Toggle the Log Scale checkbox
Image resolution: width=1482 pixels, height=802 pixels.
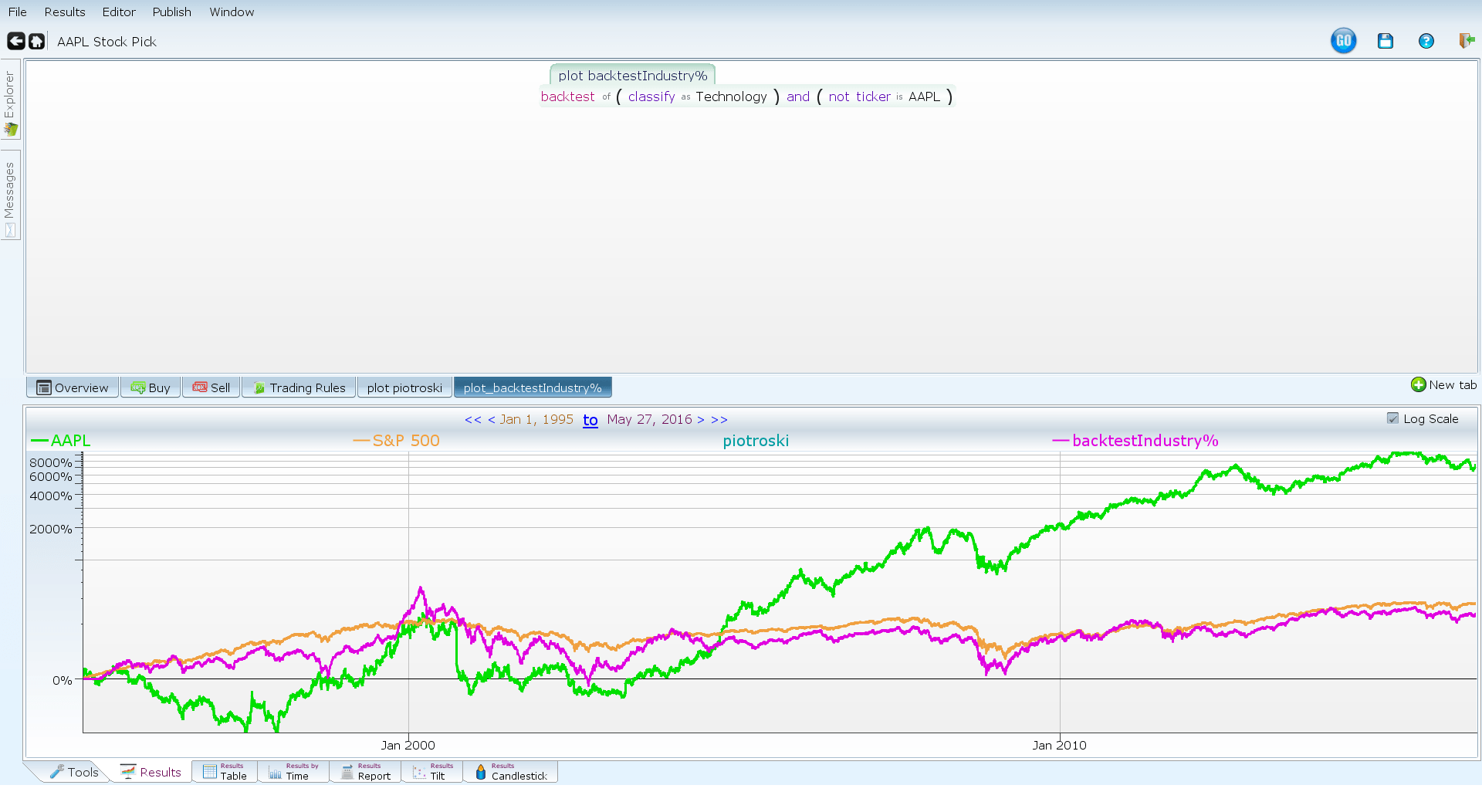(x=1392, y=418)
